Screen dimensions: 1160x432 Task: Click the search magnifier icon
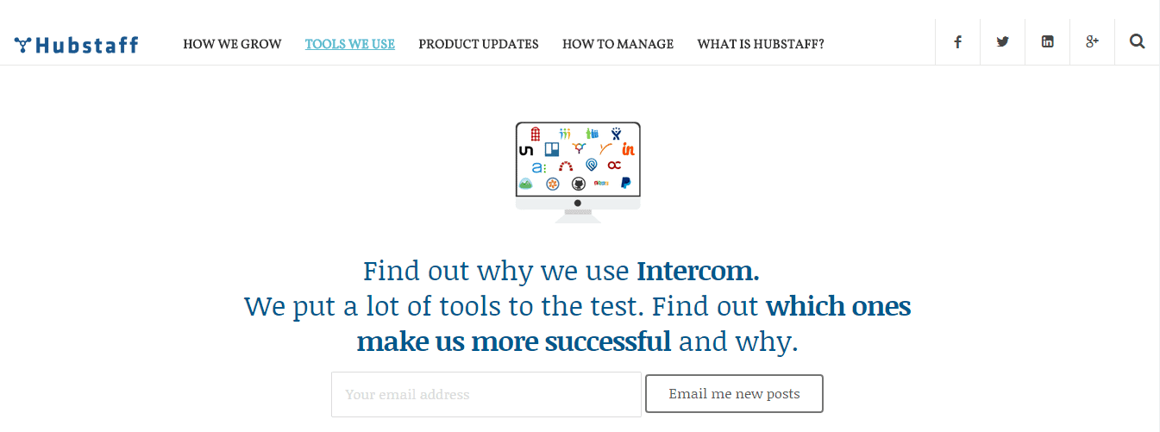(x=1137, y=42)
